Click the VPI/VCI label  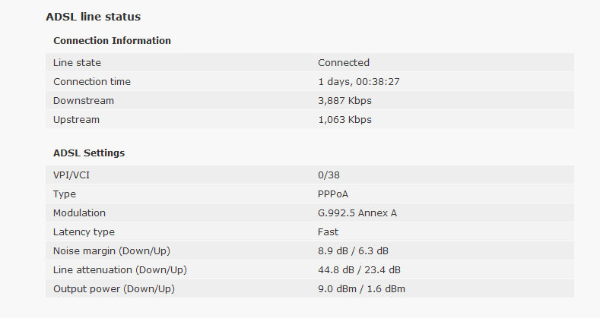(x=71, y=175)
